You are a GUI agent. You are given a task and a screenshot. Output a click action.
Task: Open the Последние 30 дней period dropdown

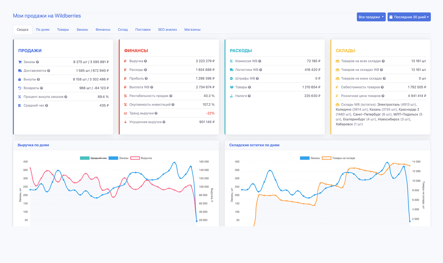click(x=409, y=17)
